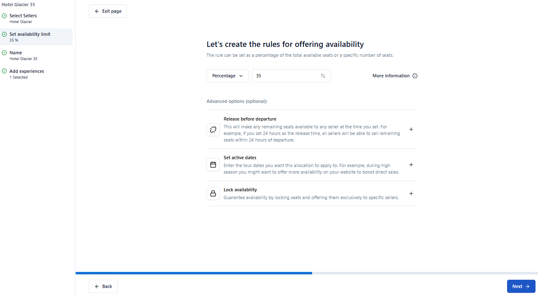Click the calendar icon for Set active dates

(x=213, y=165)
